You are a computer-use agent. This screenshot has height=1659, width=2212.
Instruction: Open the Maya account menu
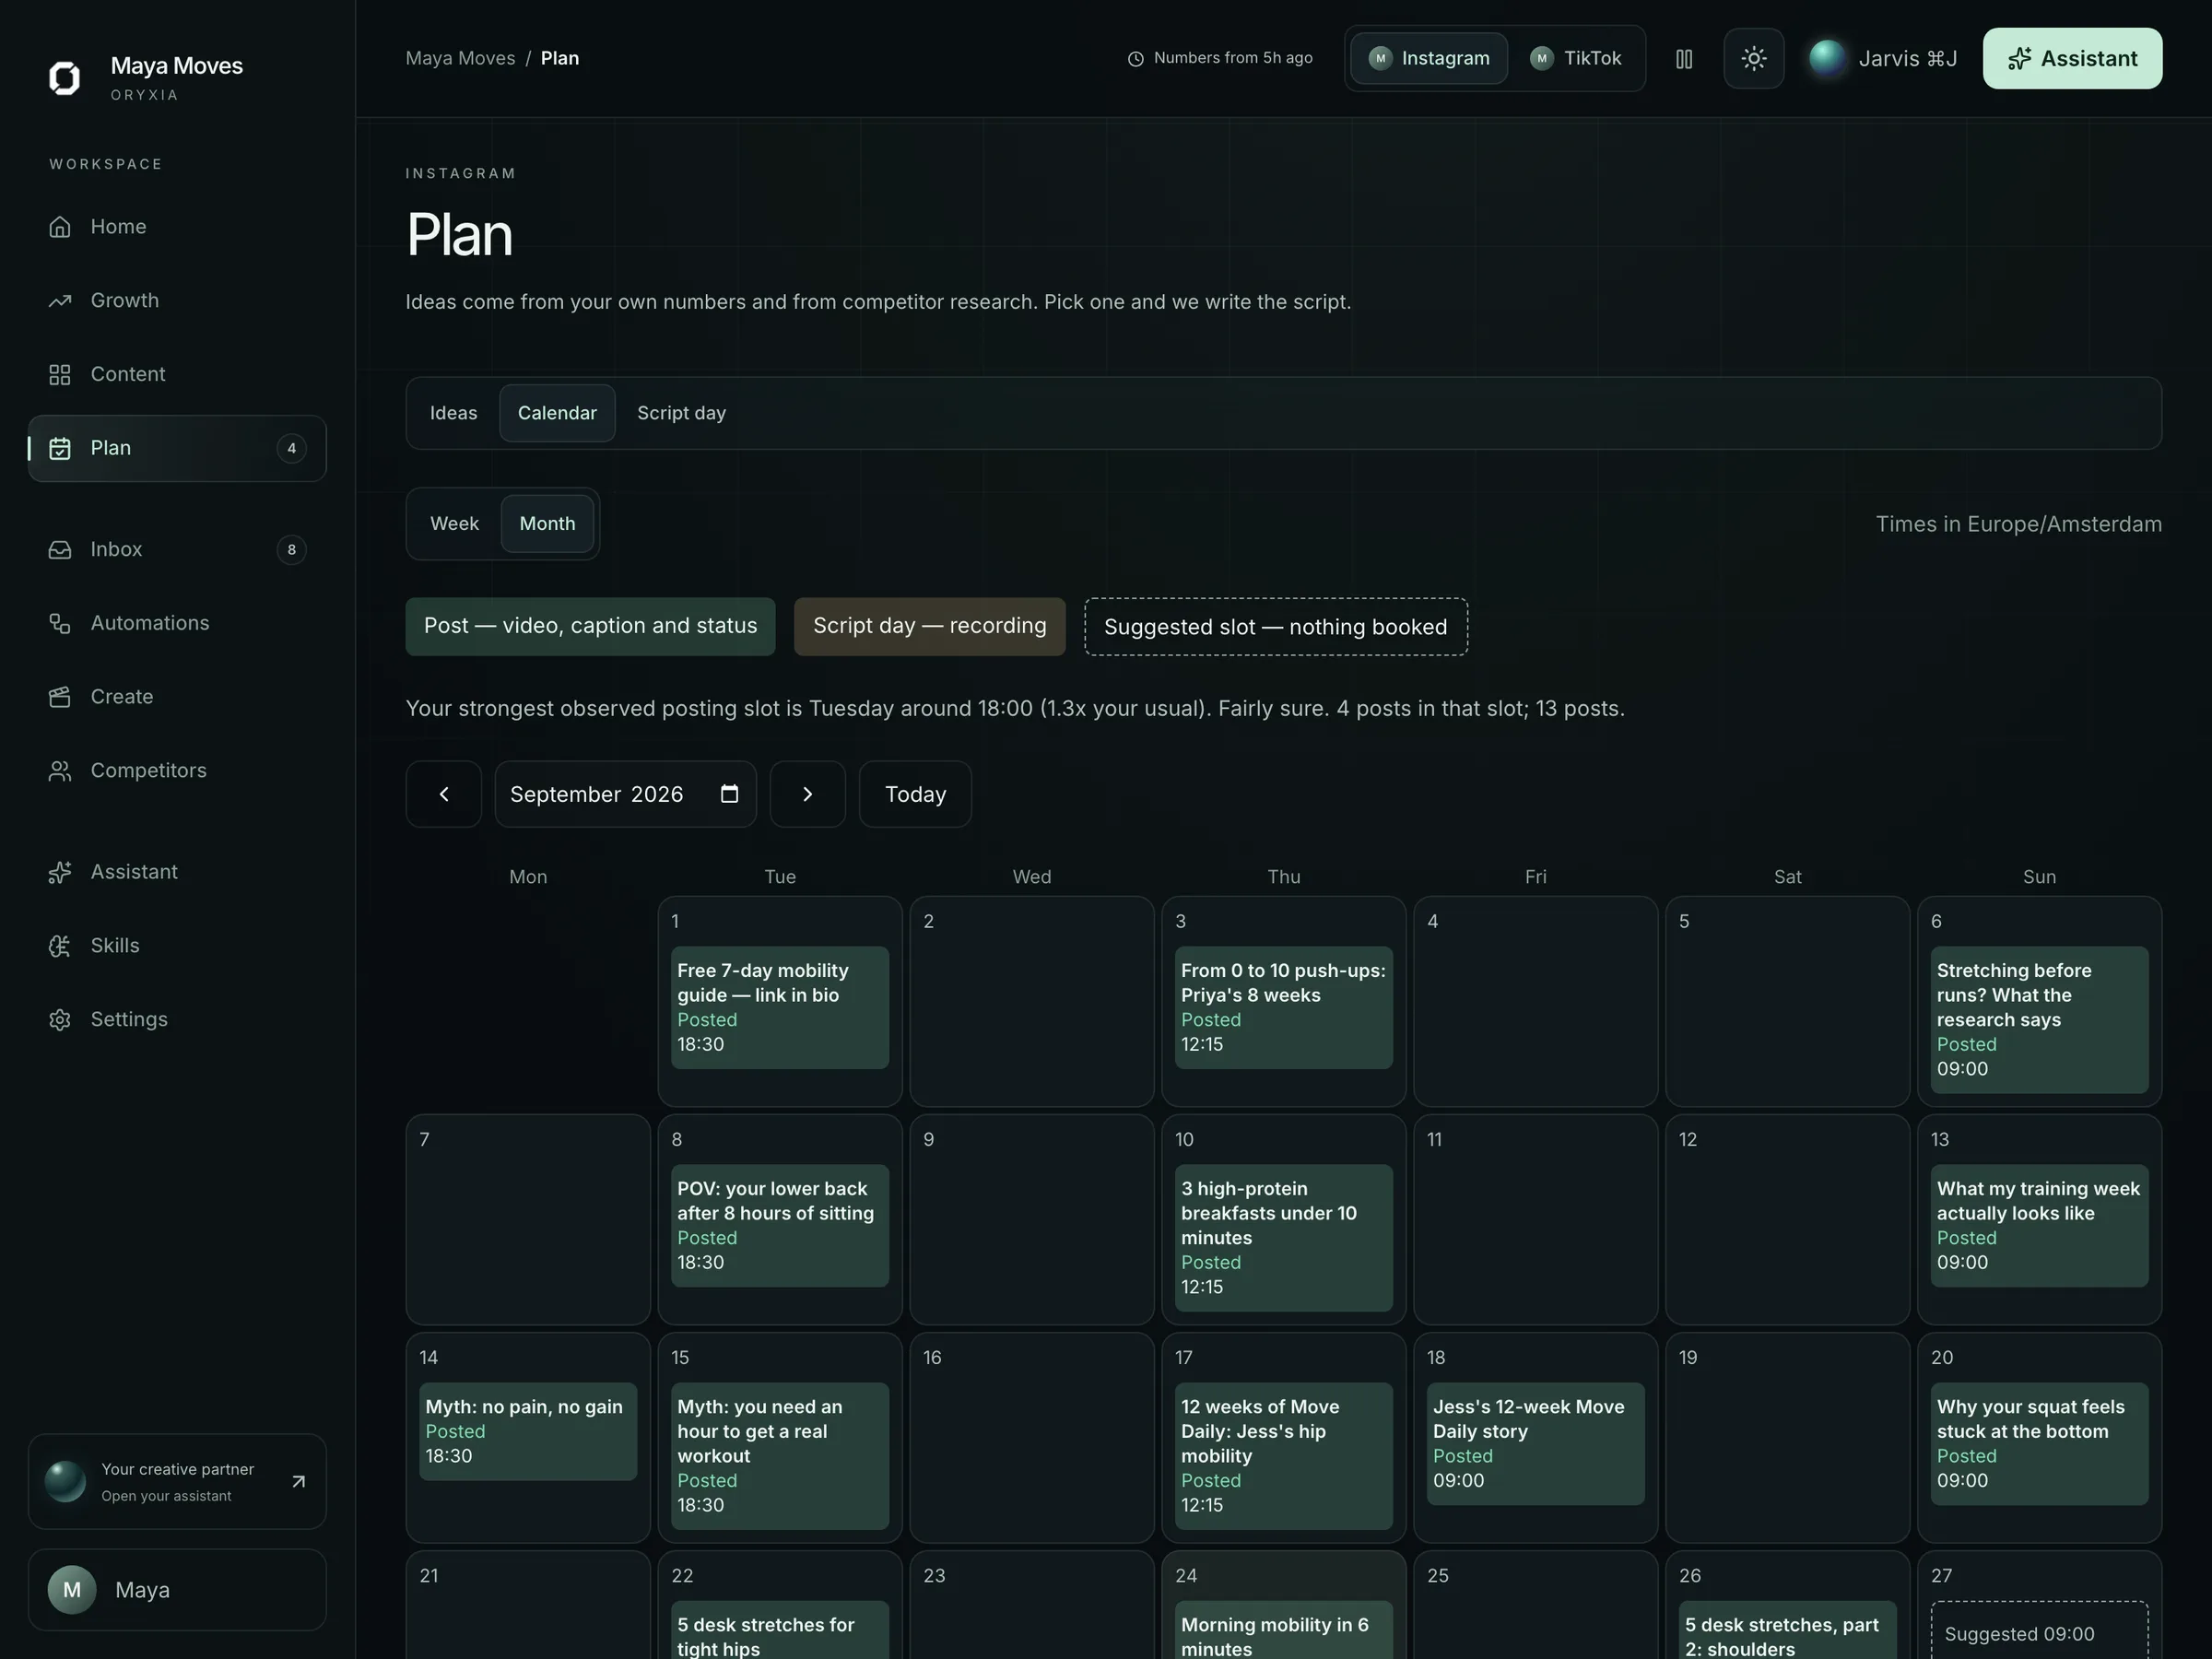tap(177, 1590)
